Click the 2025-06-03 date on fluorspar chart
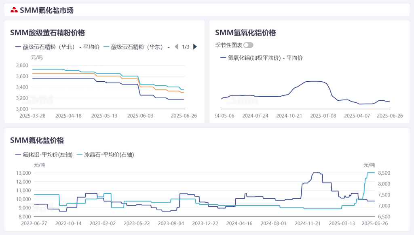 click(x=140, y=116)
